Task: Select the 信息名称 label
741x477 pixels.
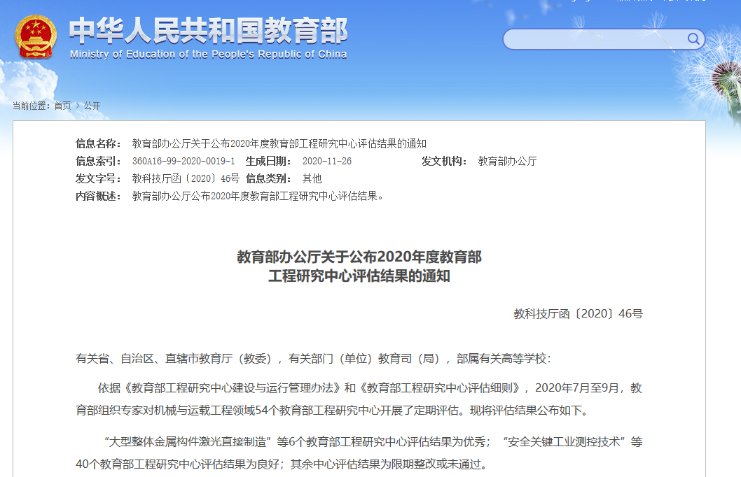Action: click(x=99, y=143)
